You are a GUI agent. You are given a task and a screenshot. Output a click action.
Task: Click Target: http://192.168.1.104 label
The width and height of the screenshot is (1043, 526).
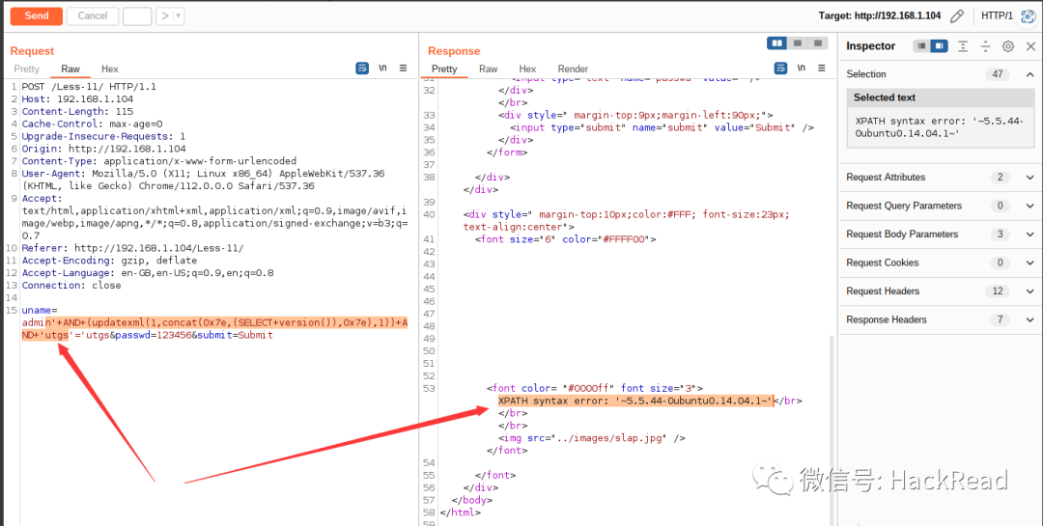880,16
